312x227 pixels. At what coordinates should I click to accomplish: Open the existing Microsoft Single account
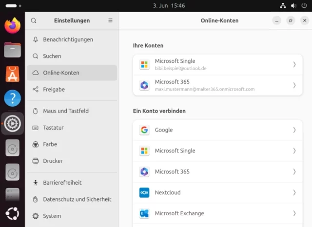tap(218, 65)
